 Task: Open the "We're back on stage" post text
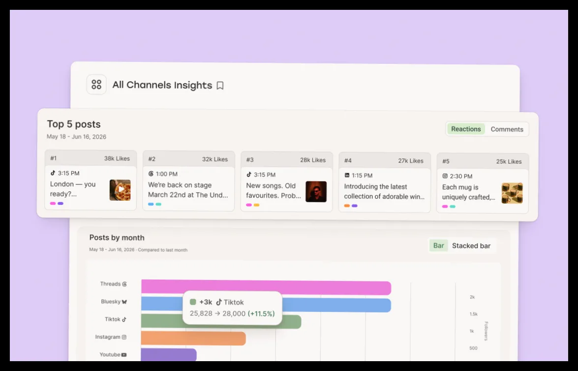[188, 190]
